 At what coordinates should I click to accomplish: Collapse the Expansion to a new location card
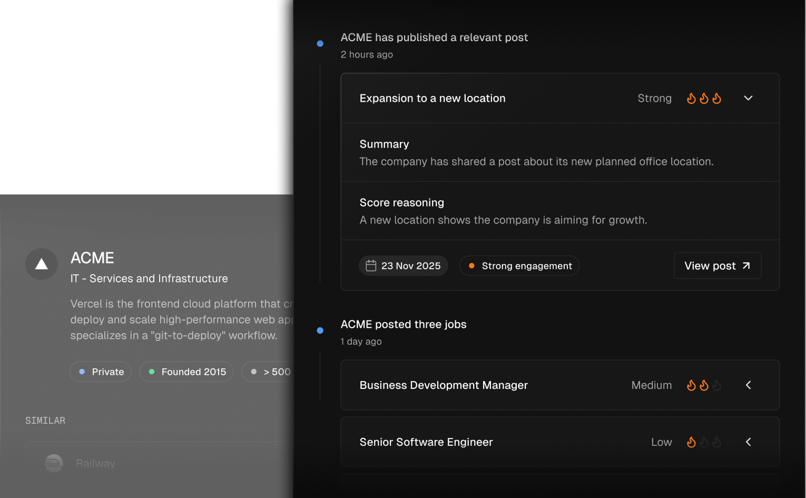748,98
